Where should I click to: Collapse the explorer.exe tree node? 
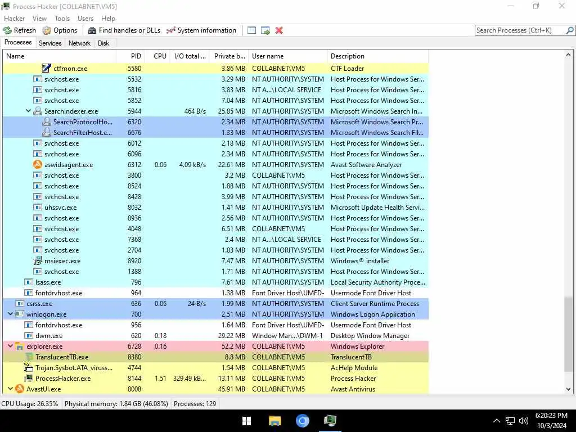pyautogui.click(x=10, y=346)
